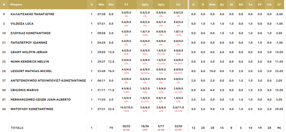Click the TOTALS row label

[17, 128]
